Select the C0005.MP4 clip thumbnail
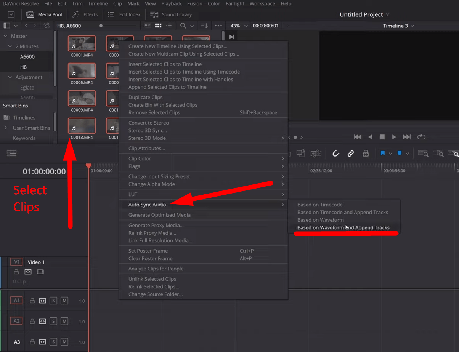The width and height of the screenshot is (459, 352). coord(82,71)
